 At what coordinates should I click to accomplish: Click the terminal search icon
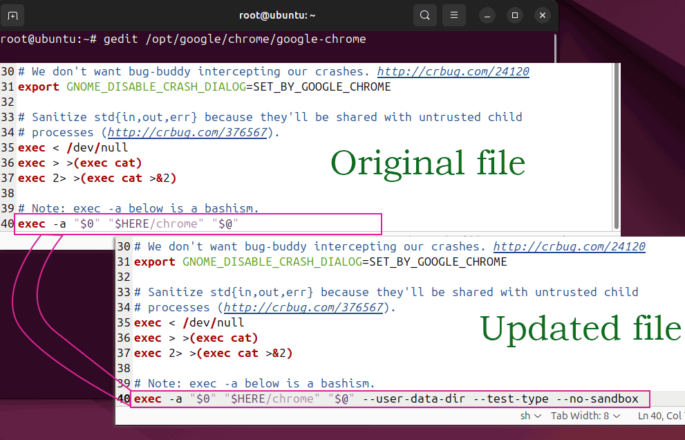point(424,15)
